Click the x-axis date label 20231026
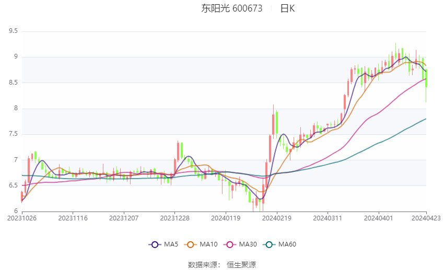 coord(22,218)
